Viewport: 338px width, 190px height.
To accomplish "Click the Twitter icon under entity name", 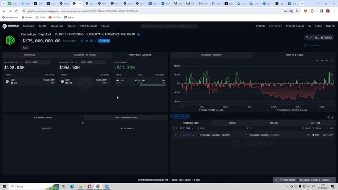I will (87, 41).
